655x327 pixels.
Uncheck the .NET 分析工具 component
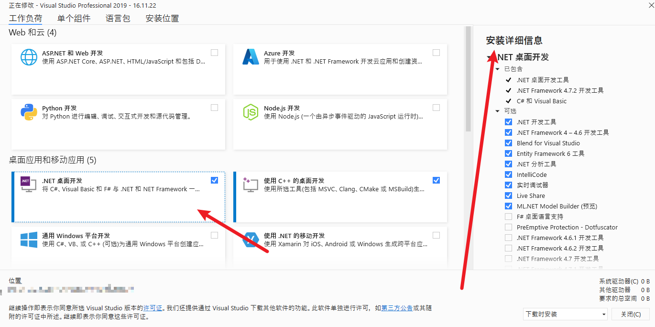[508, 164]
